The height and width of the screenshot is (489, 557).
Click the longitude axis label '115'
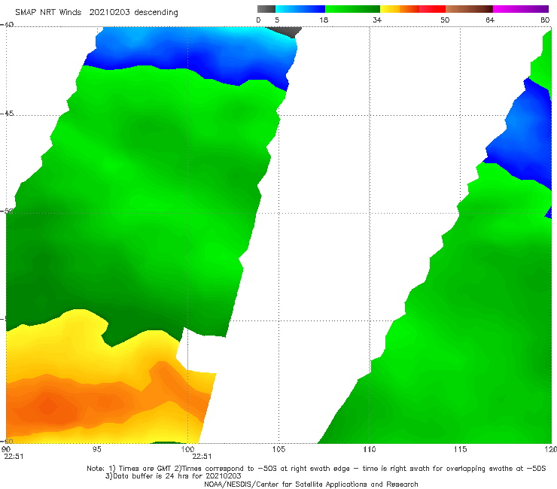tap(461, 449)
